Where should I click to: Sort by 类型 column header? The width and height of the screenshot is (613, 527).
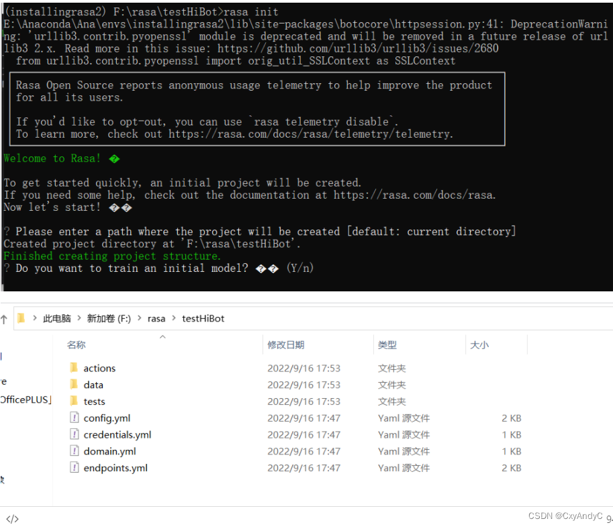[387, 345]
